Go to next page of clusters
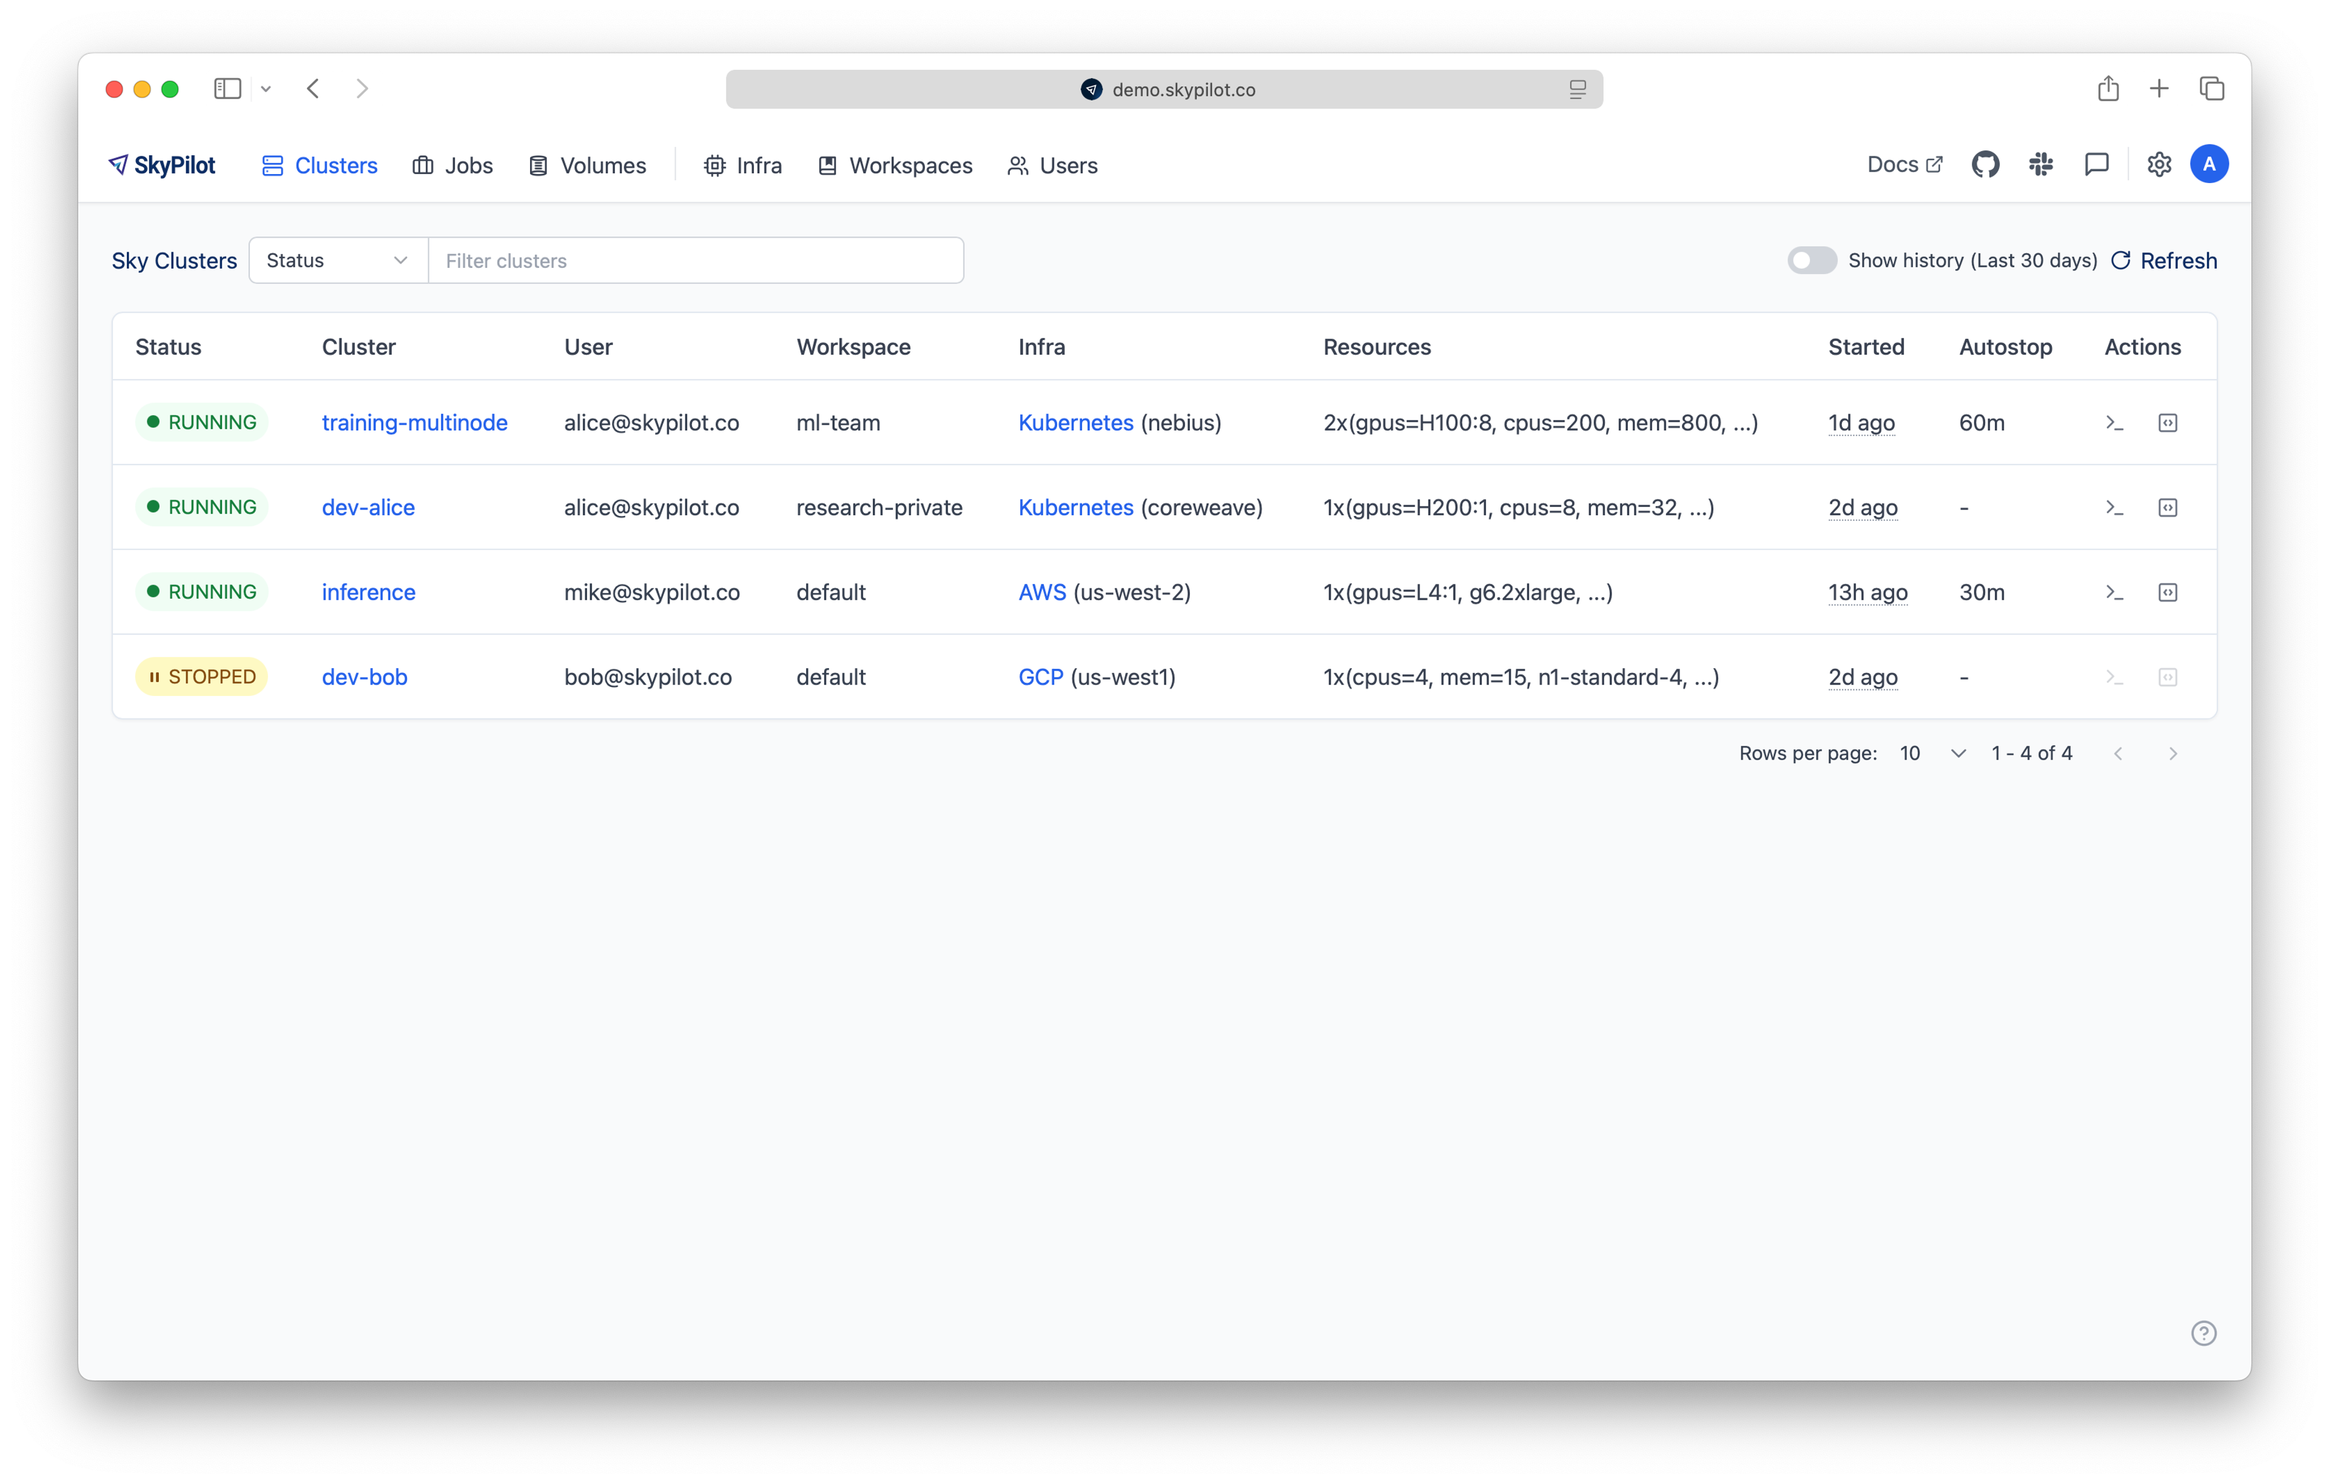The width and height of the screenshot is (2329, 1483). 2173,753
